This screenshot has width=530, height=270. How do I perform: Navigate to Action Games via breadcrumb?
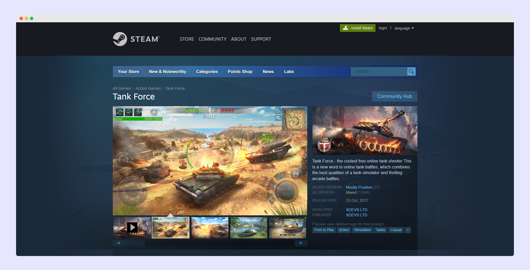[148, 88]
